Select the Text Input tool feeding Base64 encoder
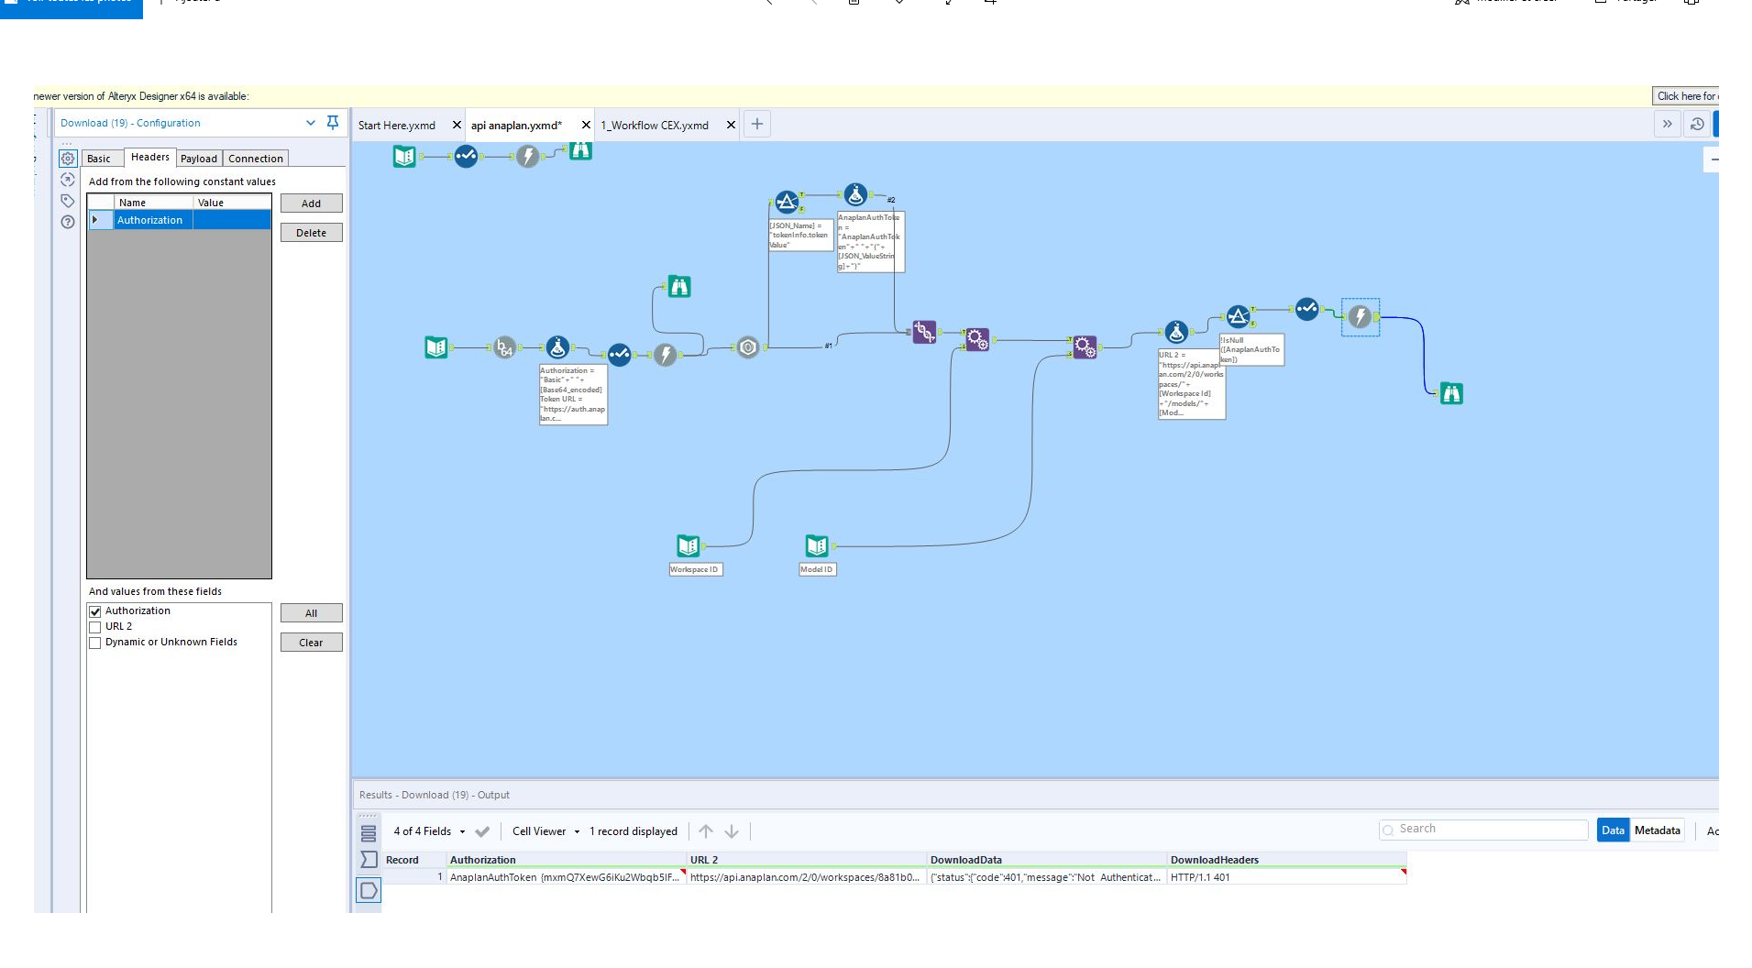 436,347
